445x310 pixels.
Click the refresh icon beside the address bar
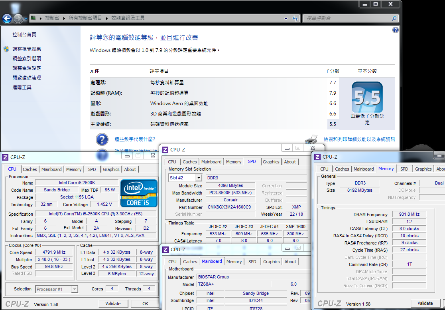point(295,18)
